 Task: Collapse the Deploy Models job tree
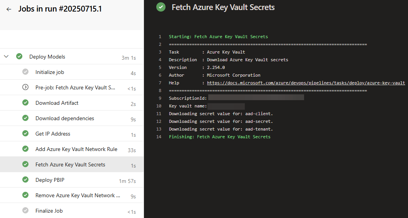pos(6,57)
